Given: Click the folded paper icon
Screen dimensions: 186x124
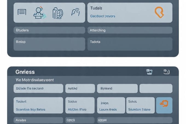Looking at the screenshot, I should [75, 12].
